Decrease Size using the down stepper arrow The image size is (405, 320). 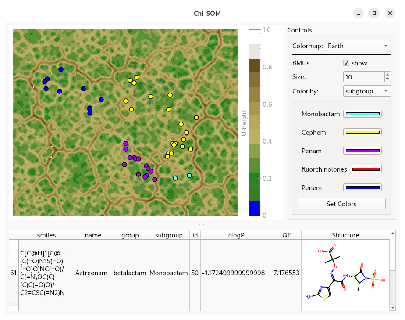coord(387,79)
